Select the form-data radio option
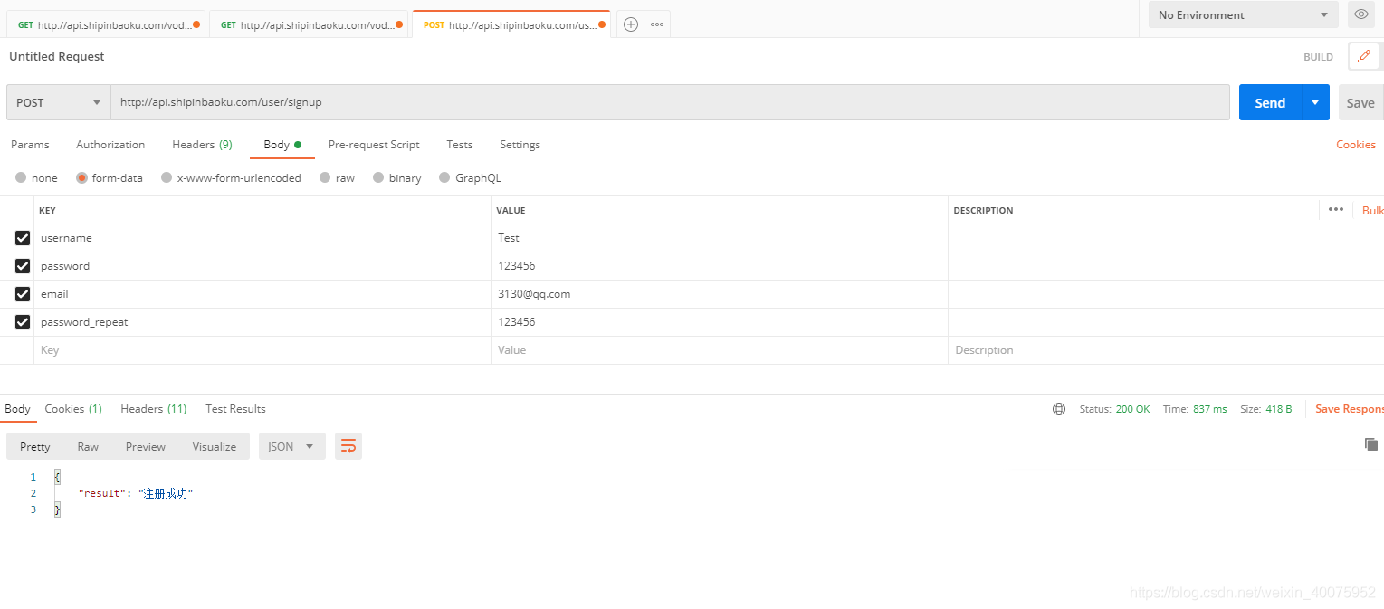1384x609 pixels. point(81,177)
